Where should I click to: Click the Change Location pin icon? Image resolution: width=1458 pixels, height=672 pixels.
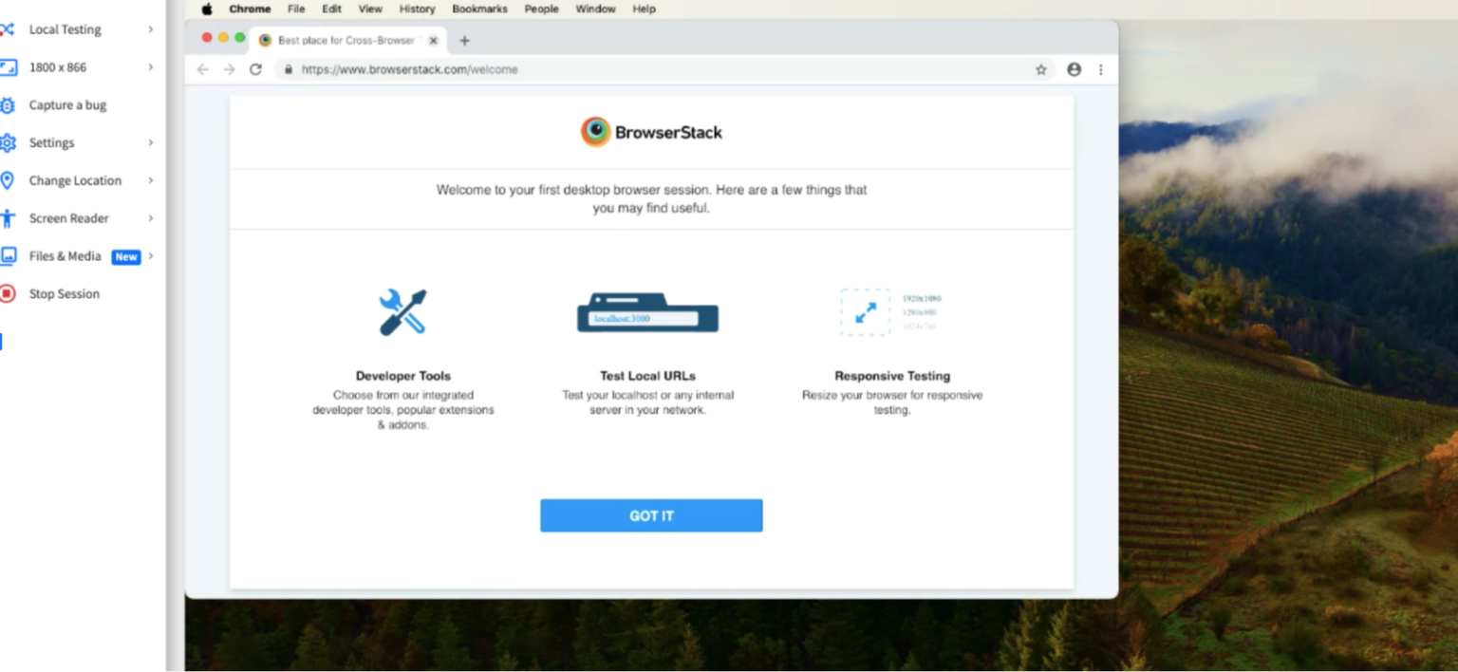[x=9, y=180]
